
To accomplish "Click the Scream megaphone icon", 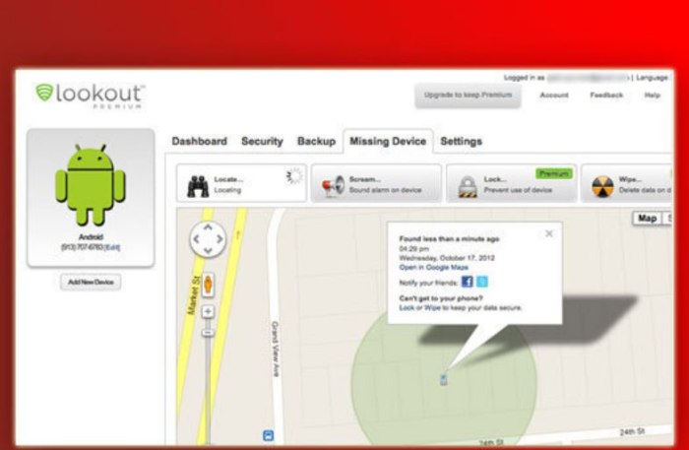I will [333, 186].
